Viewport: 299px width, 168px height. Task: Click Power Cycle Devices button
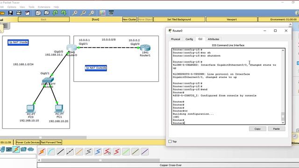pos(28,142)
